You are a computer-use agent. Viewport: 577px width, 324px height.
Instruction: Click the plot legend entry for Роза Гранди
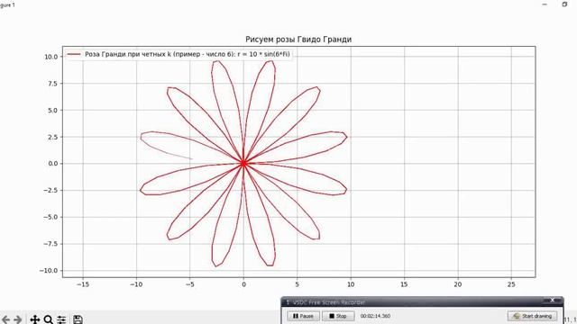tap(179, 54)
